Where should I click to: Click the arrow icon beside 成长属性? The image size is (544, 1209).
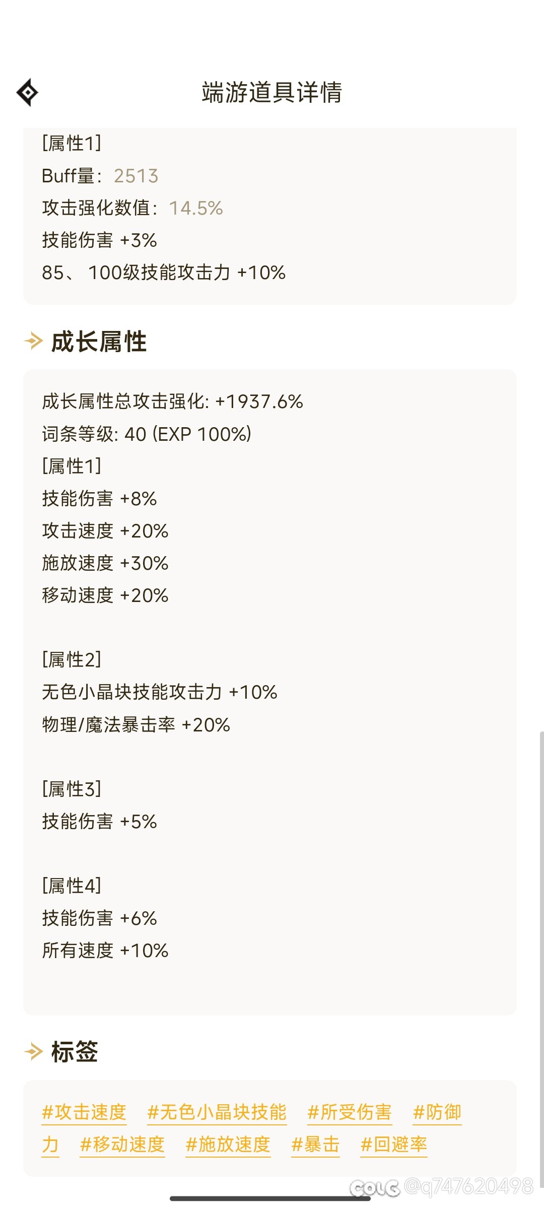click(33, 341)
